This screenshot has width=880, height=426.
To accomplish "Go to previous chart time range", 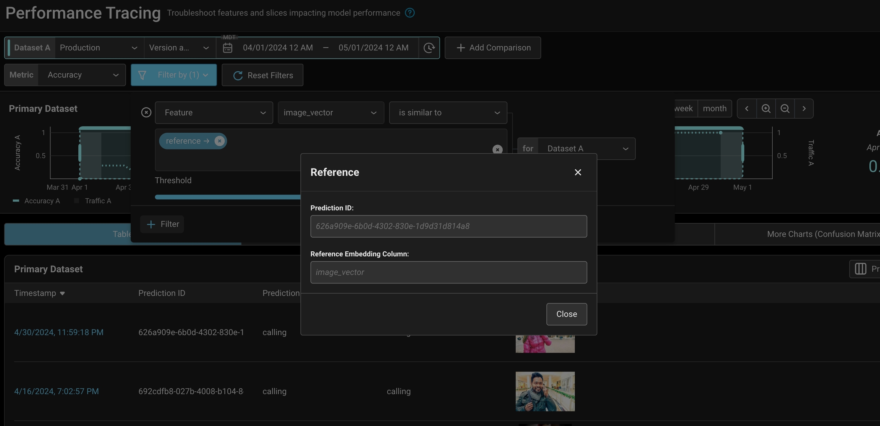I will 747,109.
